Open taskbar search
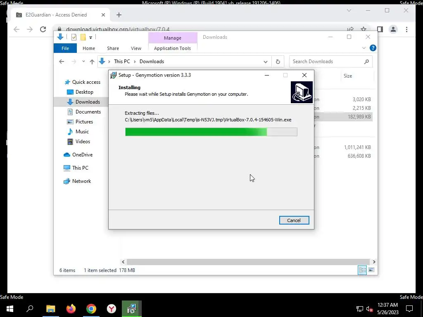The width and height of the screenshot is (423, 317). click(30, 309)
